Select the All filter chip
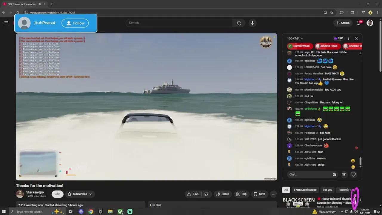 point(286,190)
